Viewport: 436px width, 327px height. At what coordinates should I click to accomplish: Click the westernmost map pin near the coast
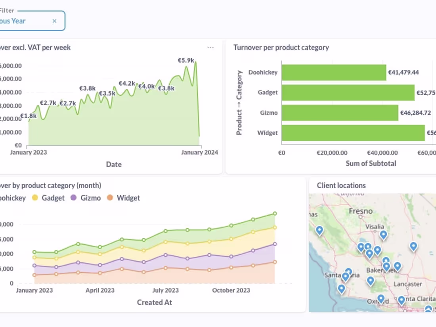(319, 230)
